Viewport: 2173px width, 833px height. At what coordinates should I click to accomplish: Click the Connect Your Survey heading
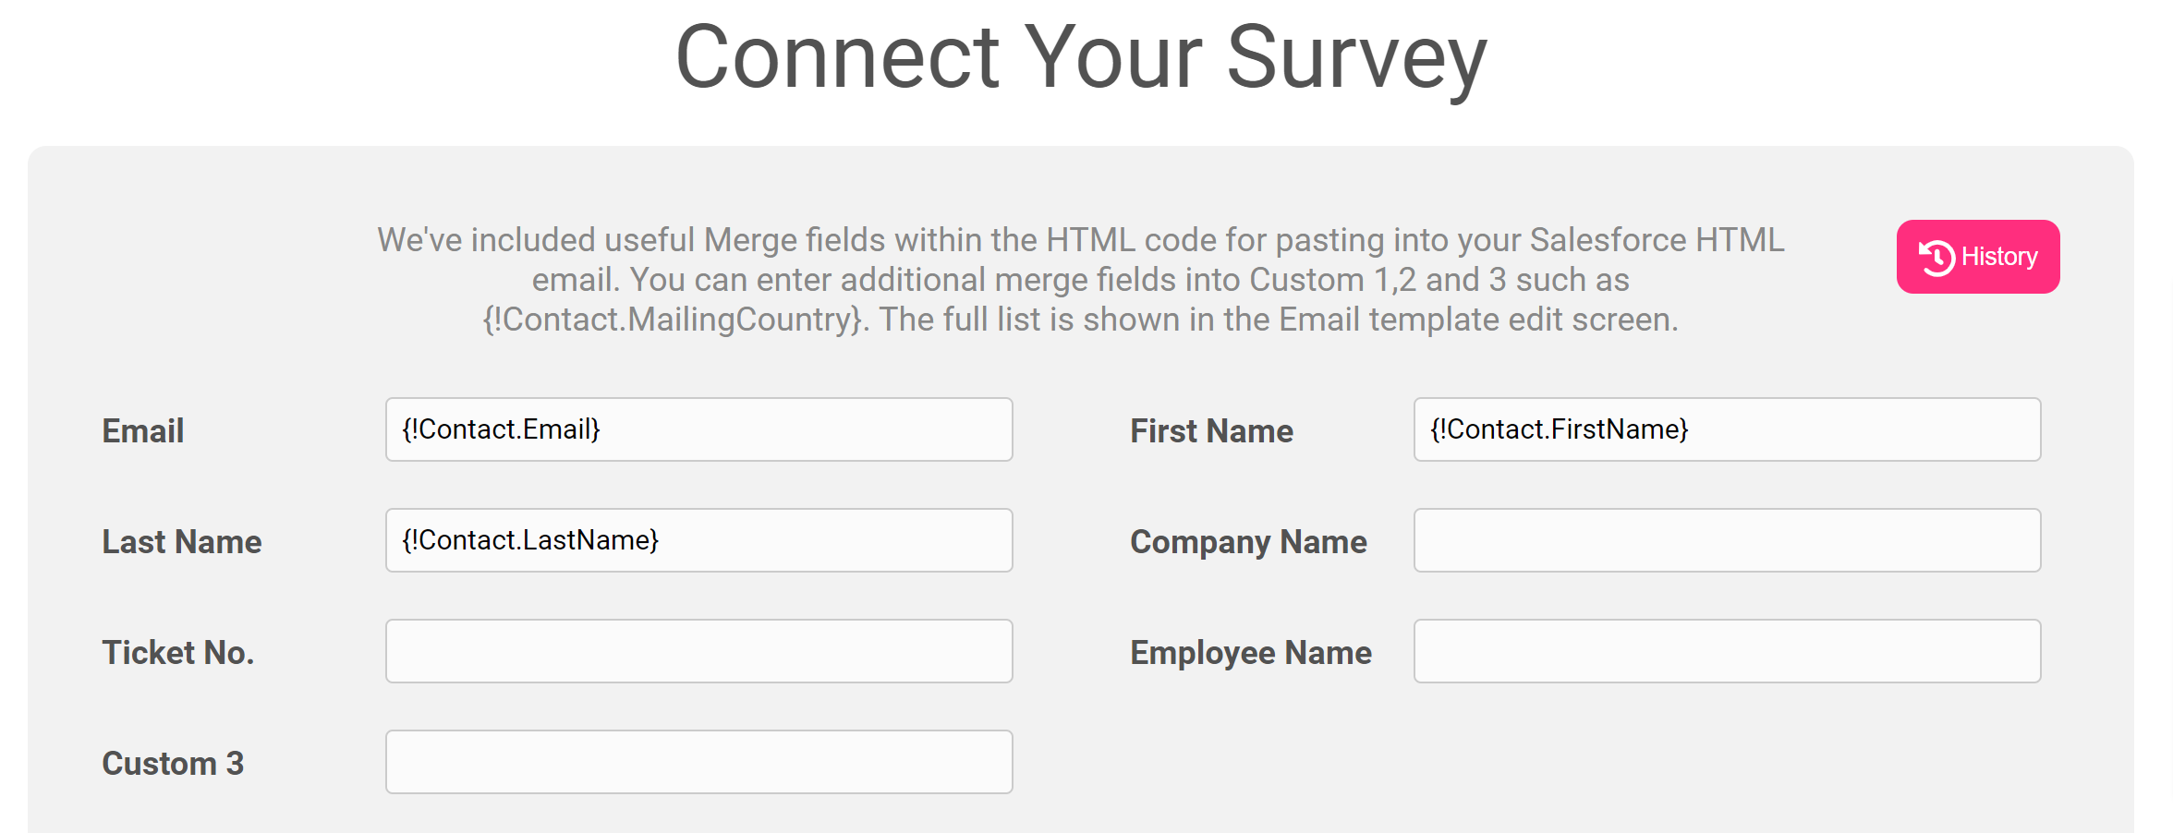[x=1082, y=57]
